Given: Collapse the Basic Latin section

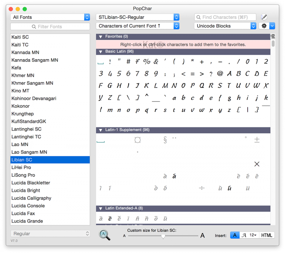Looking at the screenshot, I should 101,52.
